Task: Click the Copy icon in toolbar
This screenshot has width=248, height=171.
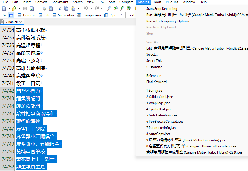Action: (66, 9)
